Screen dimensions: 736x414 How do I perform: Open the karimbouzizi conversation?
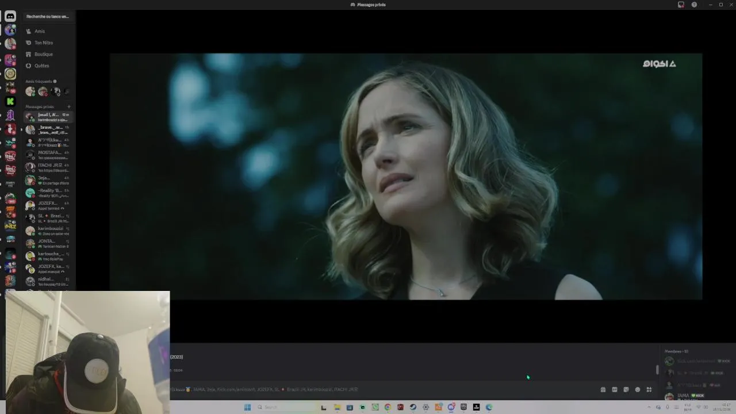(47, 231)
